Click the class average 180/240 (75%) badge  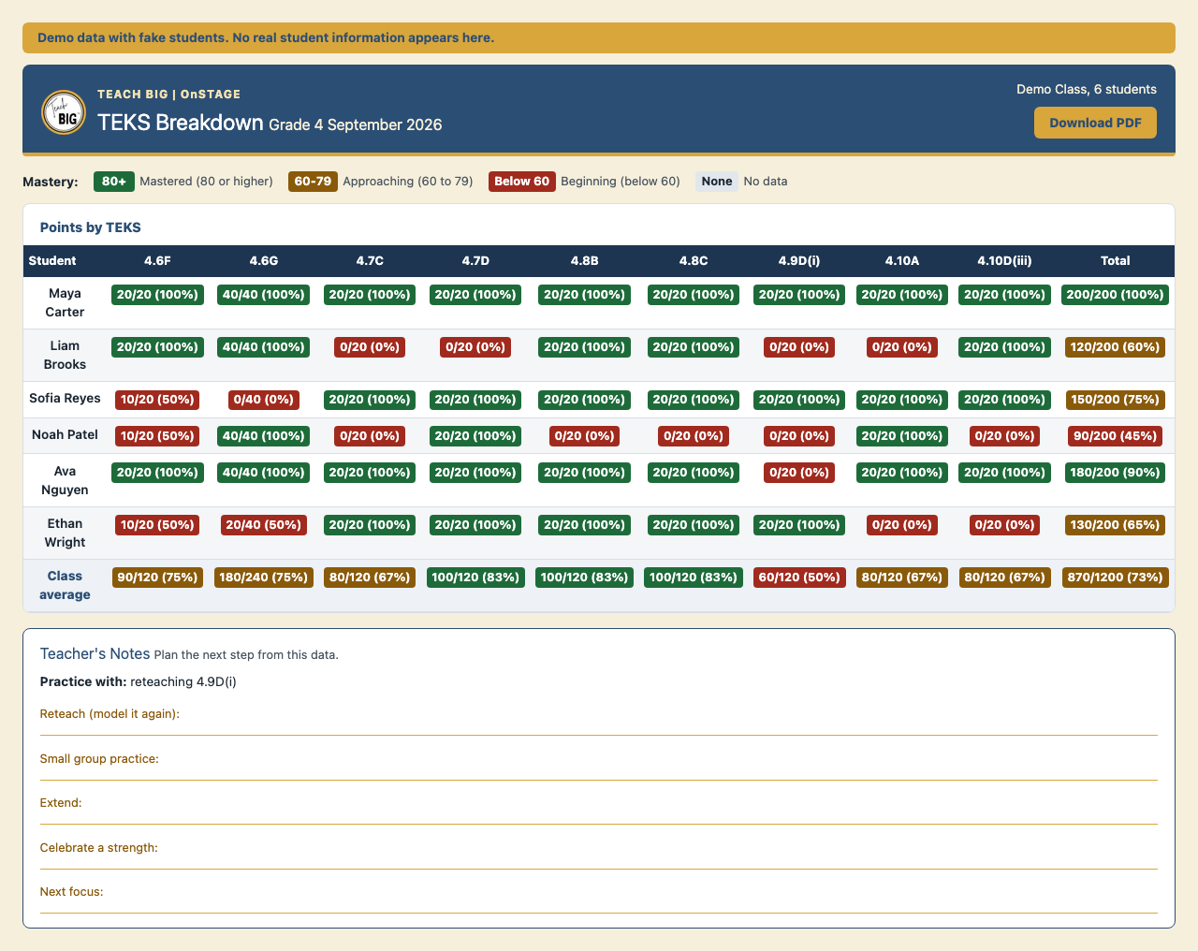[263, 578]
